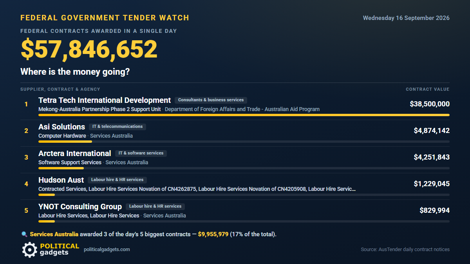
Task: Click the CONTRACT VALUE column header
Action: (428, 90)
